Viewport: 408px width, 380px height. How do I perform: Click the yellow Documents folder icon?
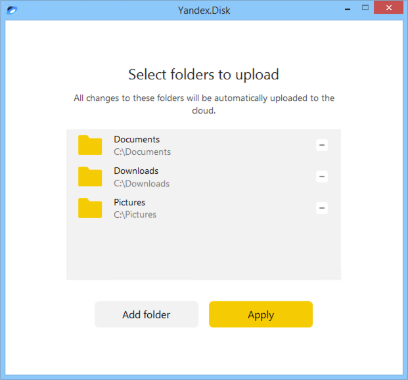[x=90, y=145]
